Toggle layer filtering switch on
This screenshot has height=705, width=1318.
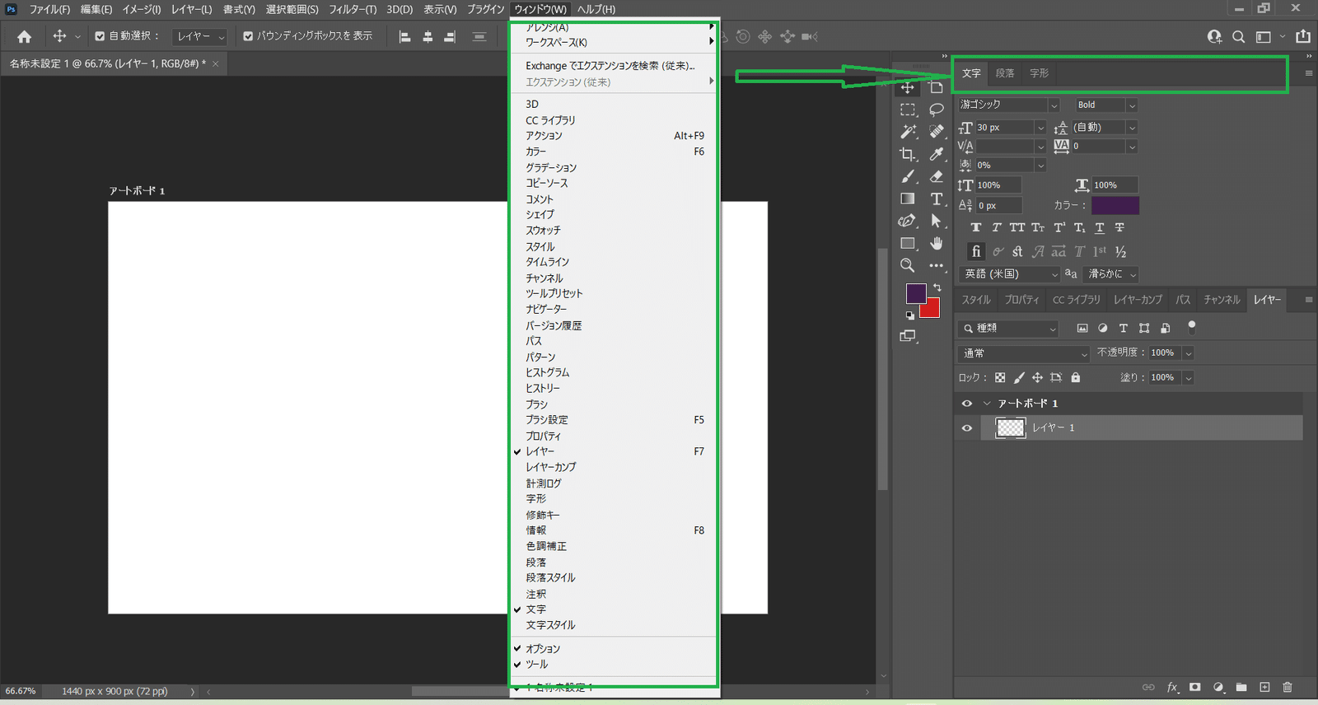(1191, 327)
